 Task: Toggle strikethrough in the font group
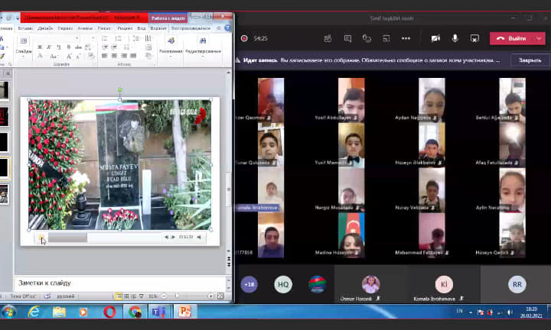(x=78, y=47)
